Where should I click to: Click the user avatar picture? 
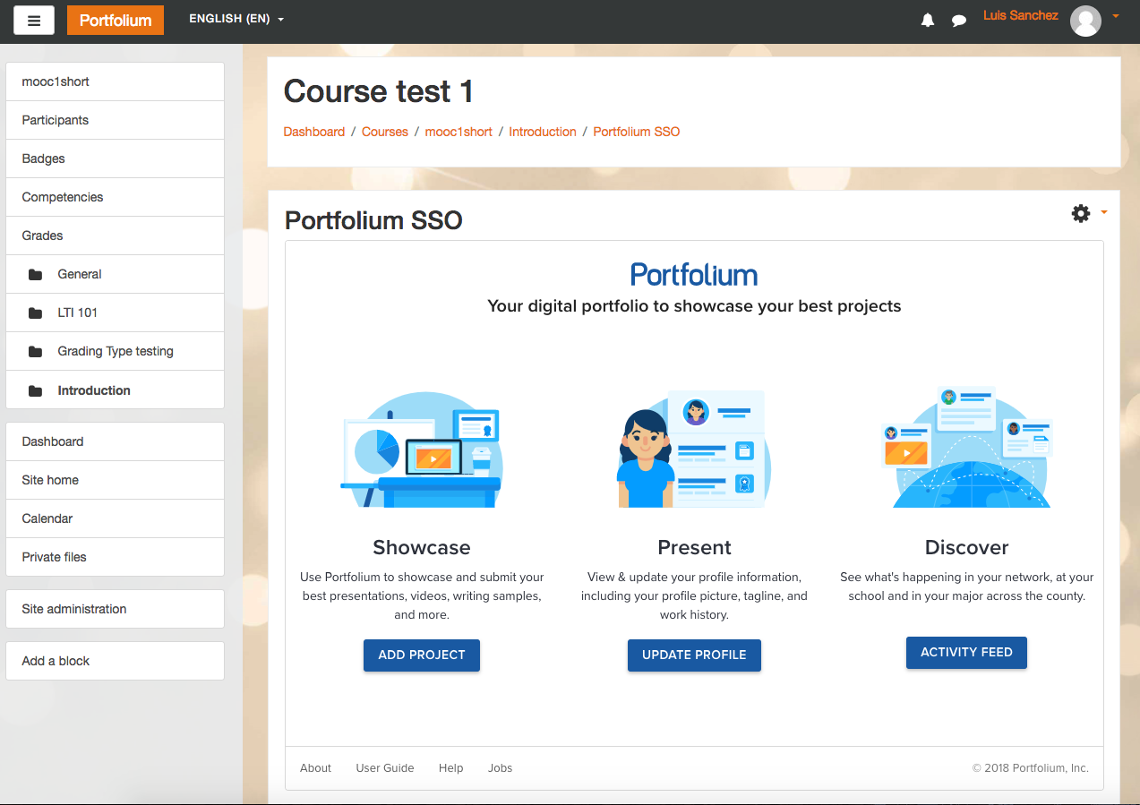pos(1085,21)
